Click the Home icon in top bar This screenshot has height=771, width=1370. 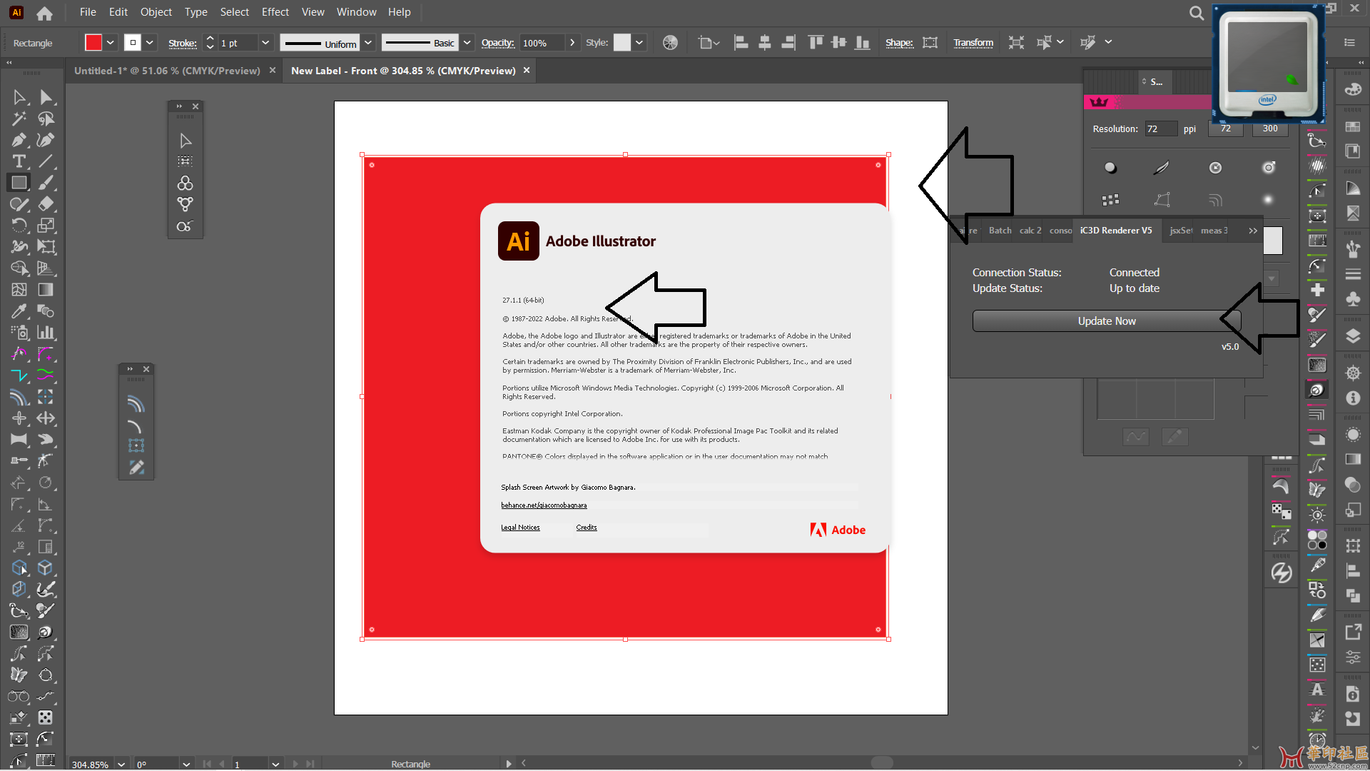point(44,13)
